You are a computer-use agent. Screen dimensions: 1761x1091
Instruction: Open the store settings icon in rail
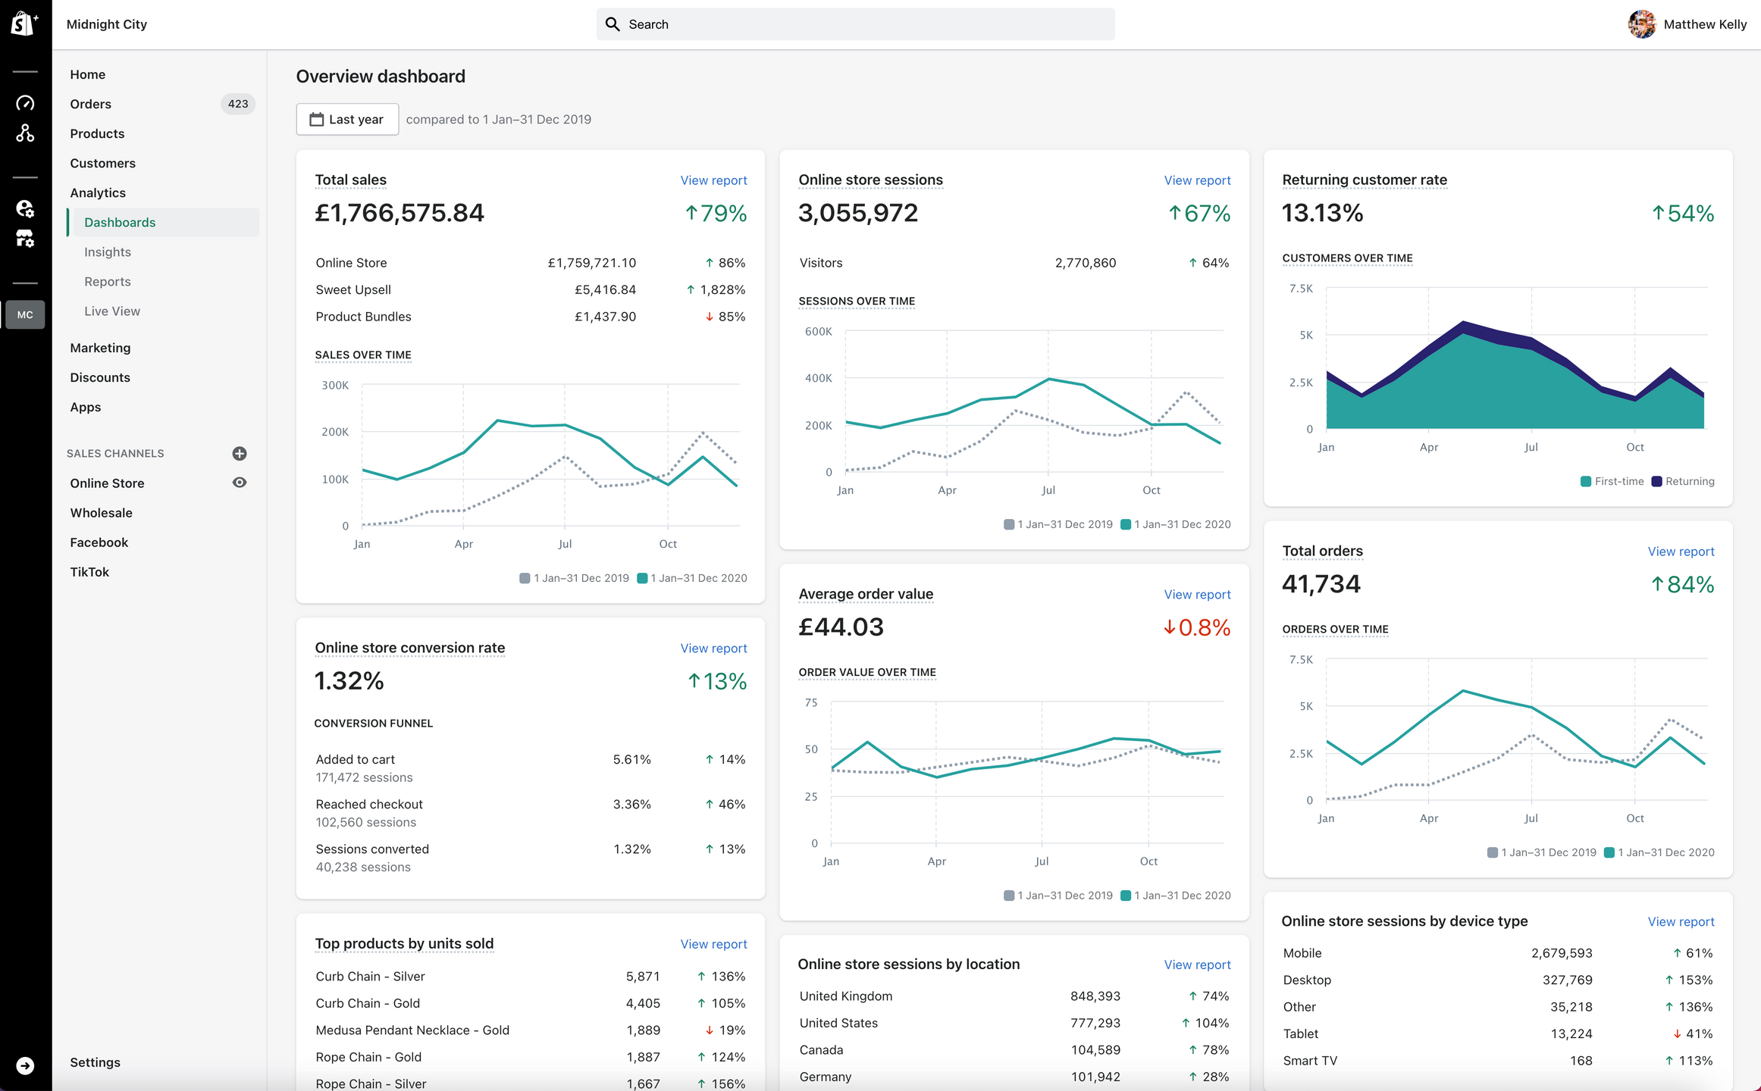click(x=25, y=239)
